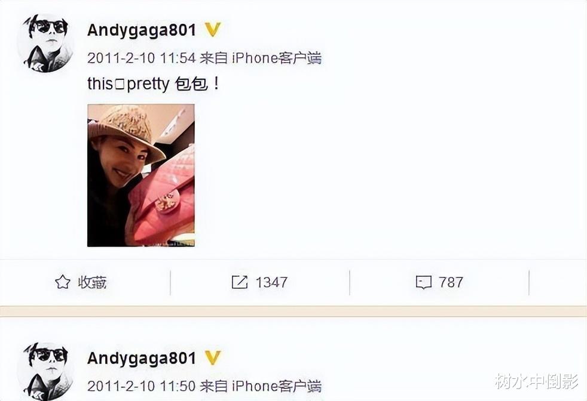
Task: Click the 787 comment count
Action: 451,282
